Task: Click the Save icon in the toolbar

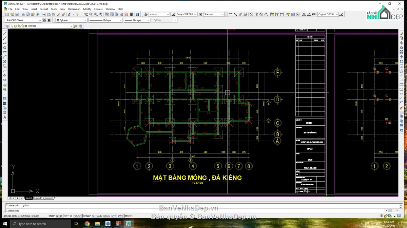Action: (x=17, y=15)
